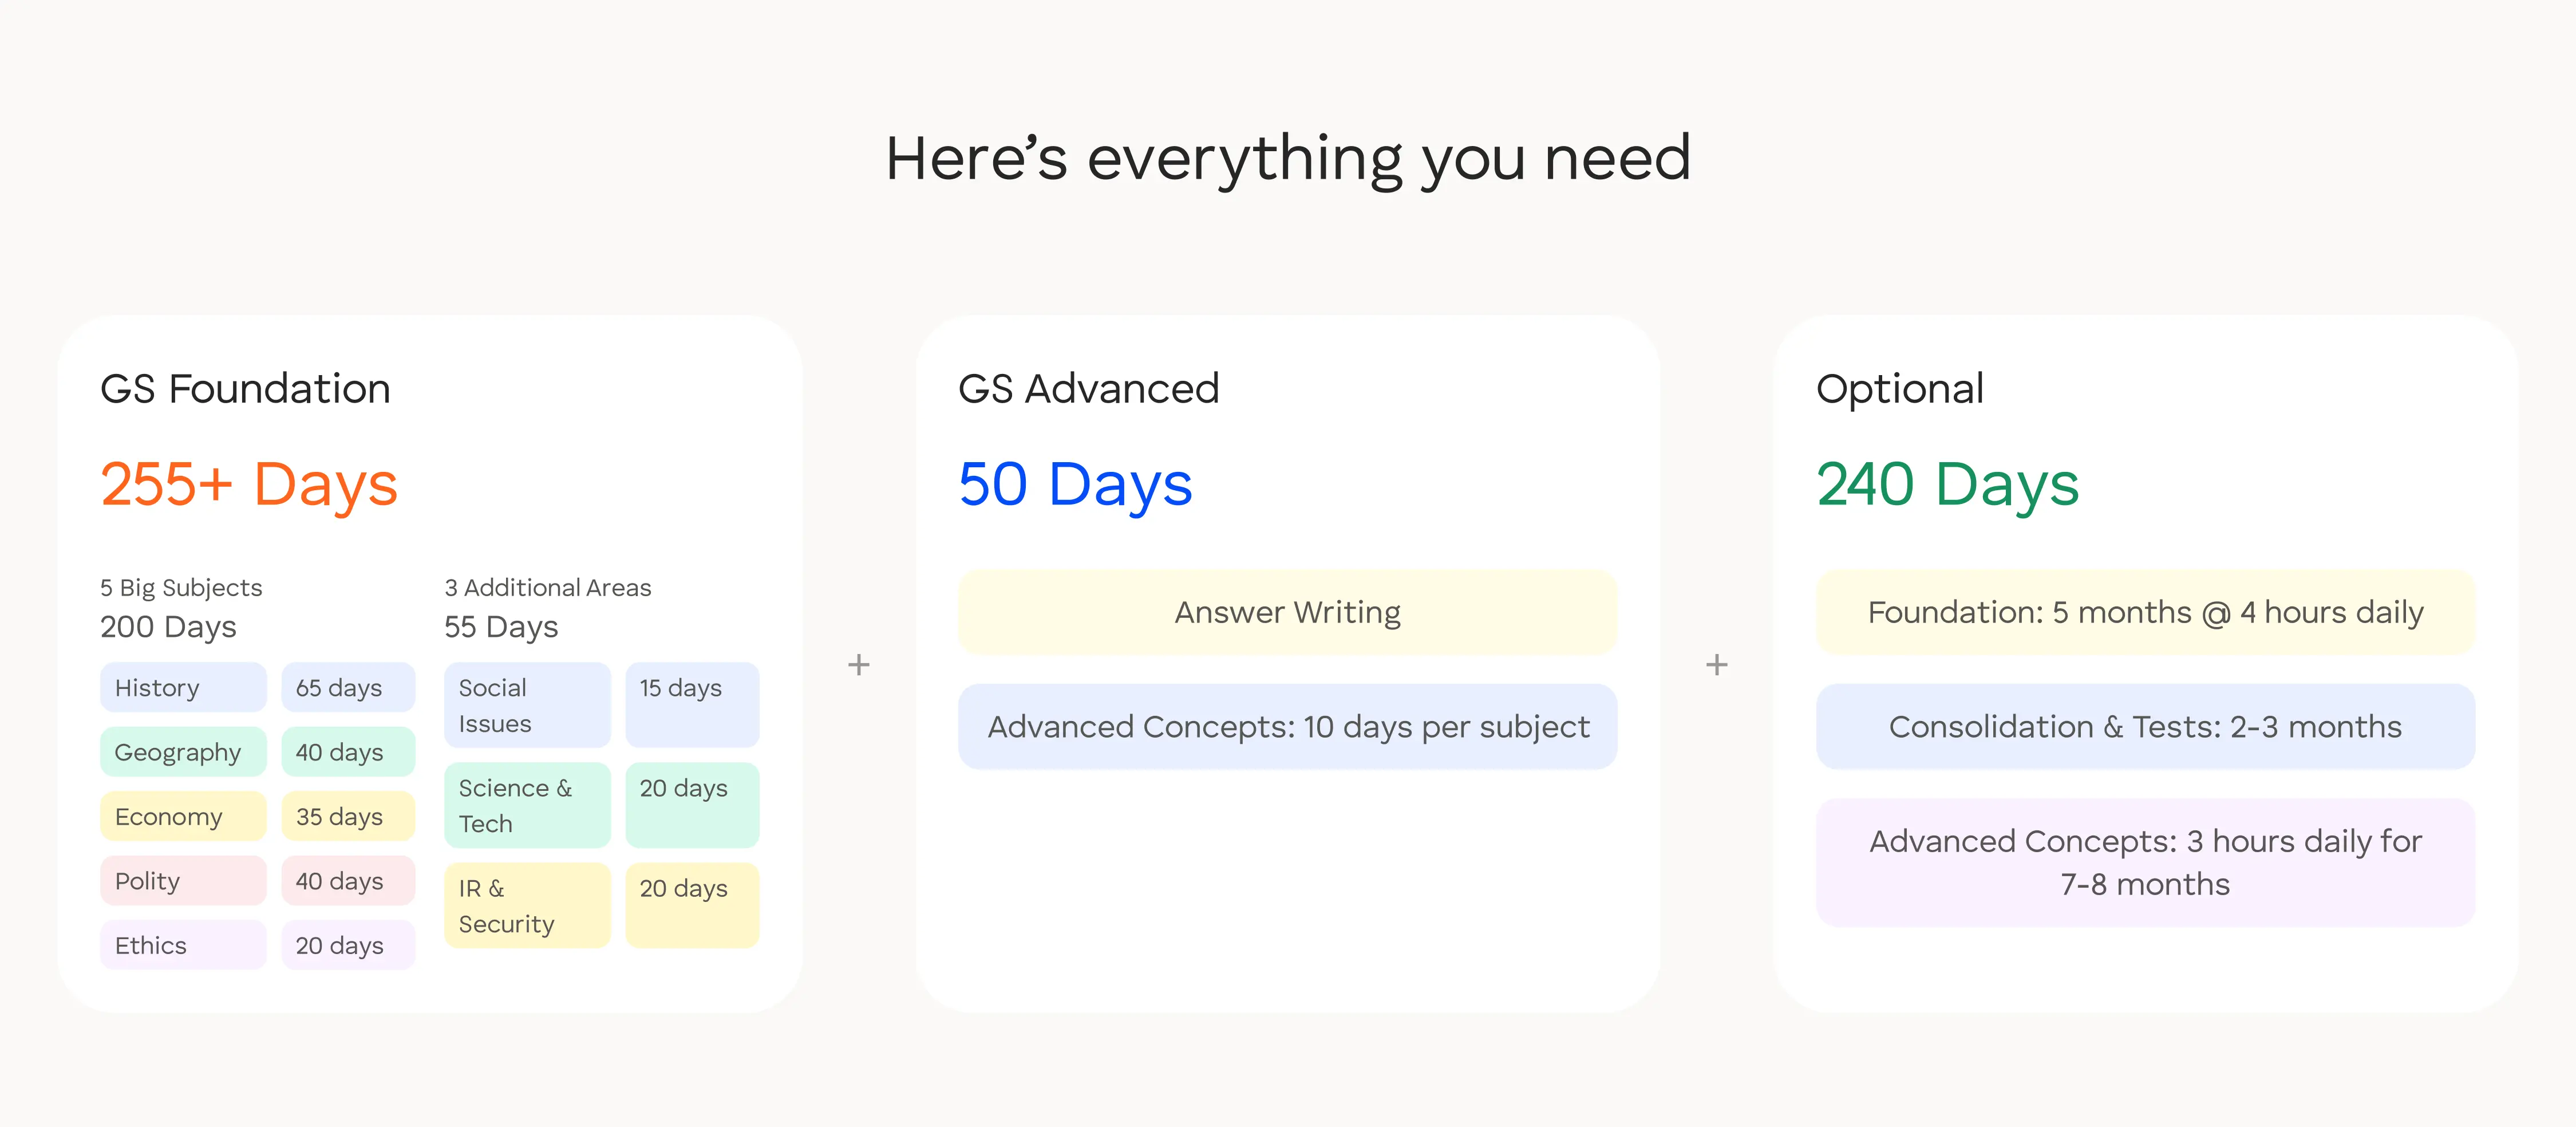This screenshot has height=1127, width=2576.
Task: Click the Here's everything you need heading
Action: (1288, 158)
